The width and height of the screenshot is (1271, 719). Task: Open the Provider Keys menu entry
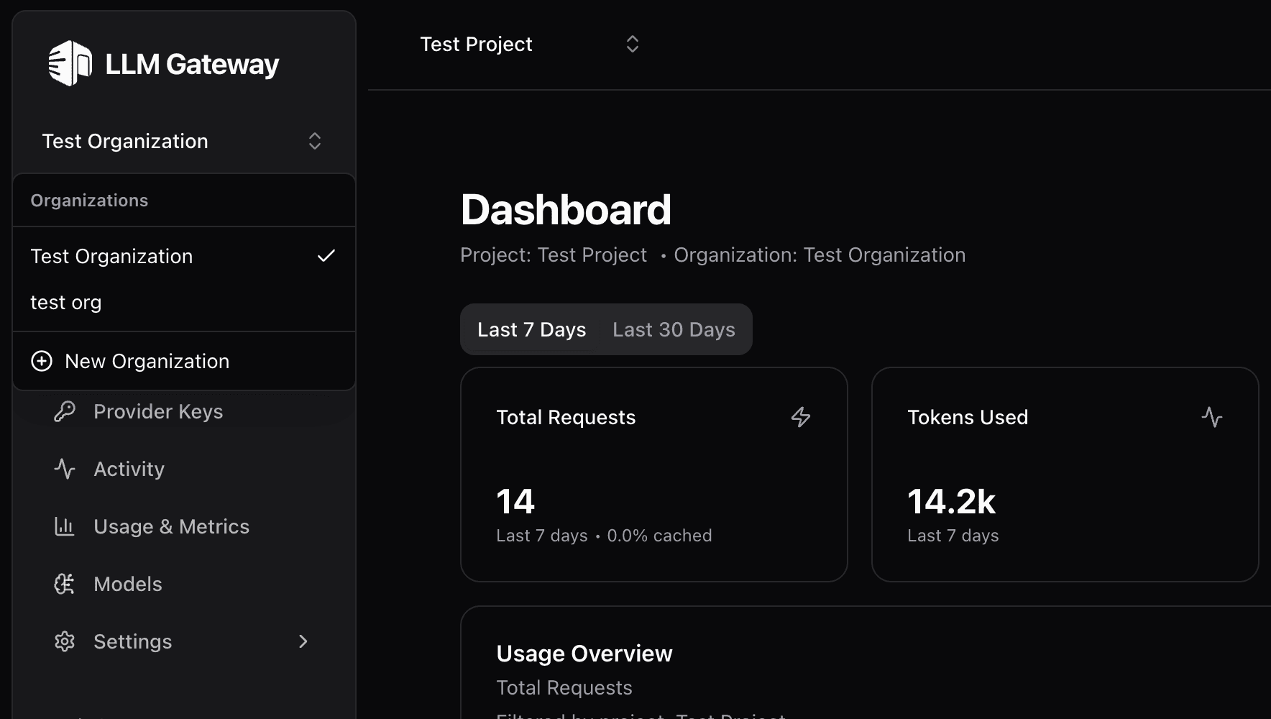(157, 411)
